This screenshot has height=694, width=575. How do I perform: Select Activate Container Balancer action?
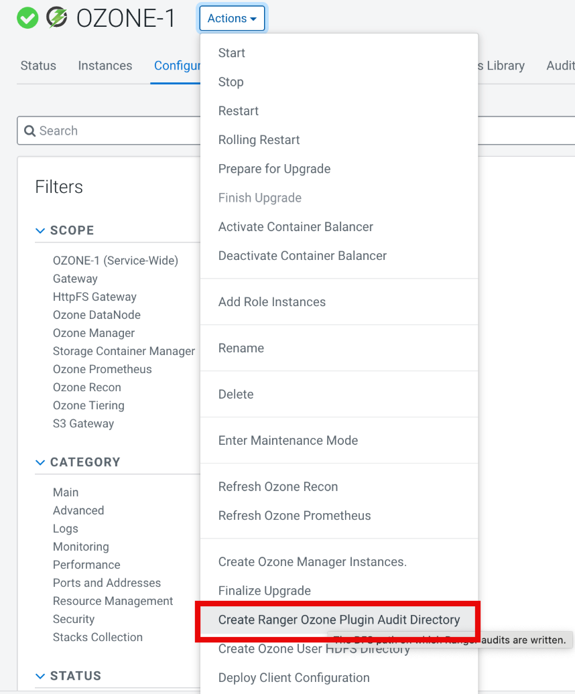296,227
